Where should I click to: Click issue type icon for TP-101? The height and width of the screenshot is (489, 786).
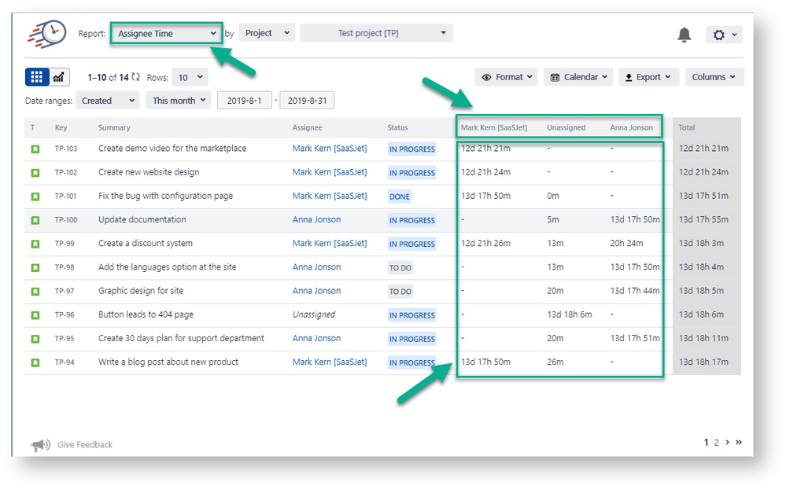point(35,197)
